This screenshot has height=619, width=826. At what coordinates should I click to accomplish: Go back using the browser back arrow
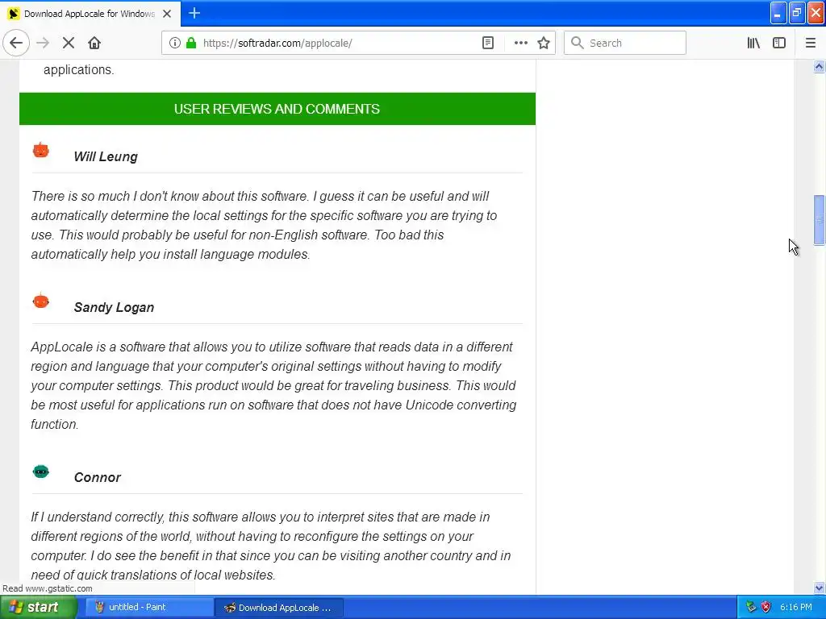pyautogui.click(x=16, y=43)
